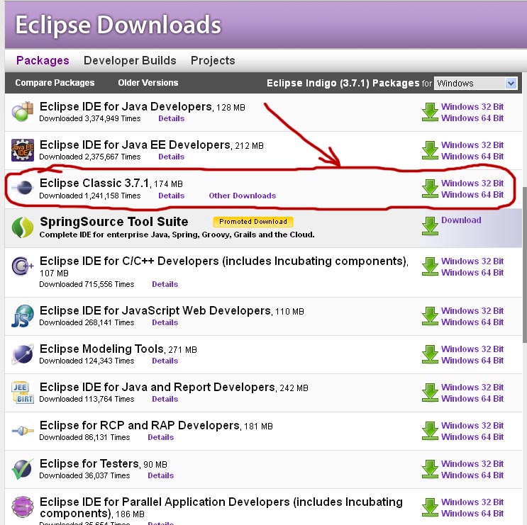Click green download arrow for C/C++ Developers

430,266
